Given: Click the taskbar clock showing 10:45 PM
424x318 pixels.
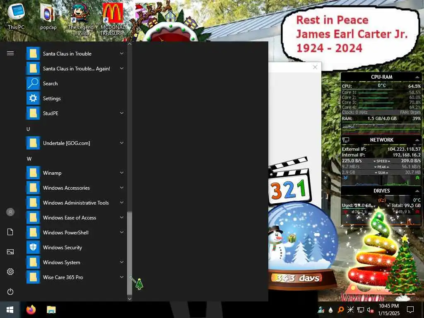Looking at the screenshot, I should click(389, 310).
